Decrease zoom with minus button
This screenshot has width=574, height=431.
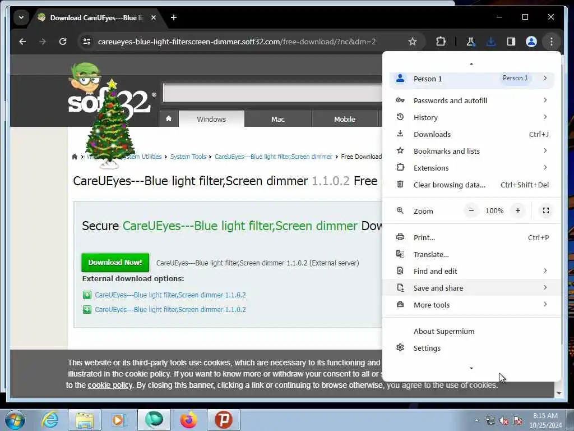pos(471,211)
